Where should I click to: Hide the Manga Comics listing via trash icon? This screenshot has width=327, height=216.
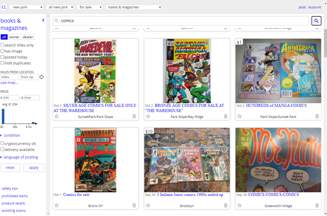317,116
